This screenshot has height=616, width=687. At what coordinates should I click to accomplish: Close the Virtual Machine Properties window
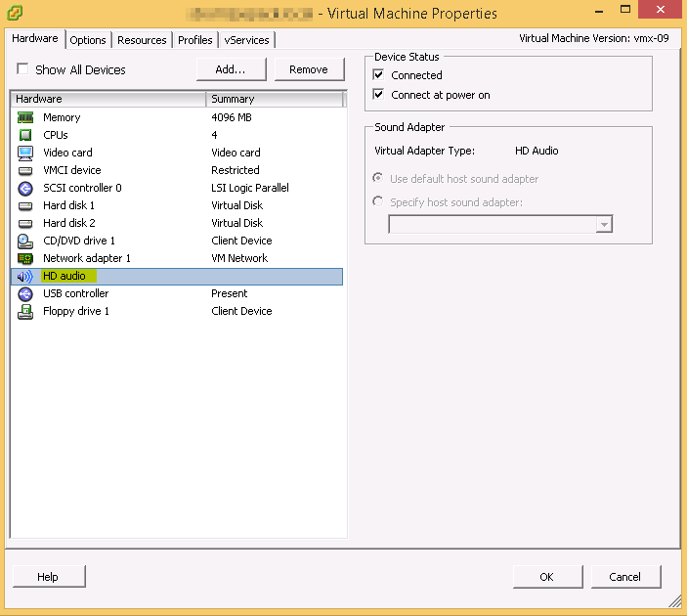(660, 10)
